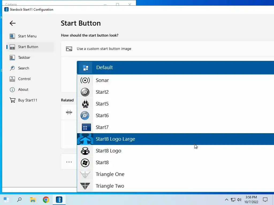Go back using the back arrow
Viewport: 274px width, 205px height.
[13, 23]
